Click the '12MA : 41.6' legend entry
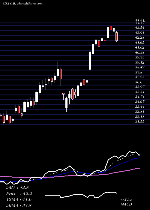 coord(19,199)
